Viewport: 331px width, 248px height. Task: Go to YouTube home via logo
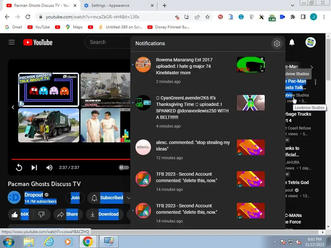pyautogui.click(x=38, y=42)
